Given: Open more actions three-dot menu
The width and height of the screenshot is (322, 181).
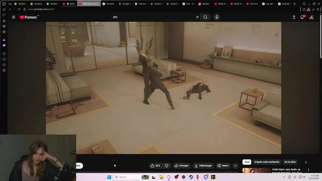Looking at the screenshot, I should click(x=235, y=166).
